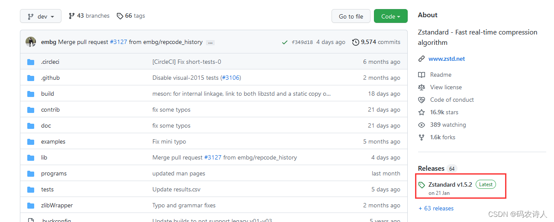Open 'updated man pages' commit message

pos(179,173)
